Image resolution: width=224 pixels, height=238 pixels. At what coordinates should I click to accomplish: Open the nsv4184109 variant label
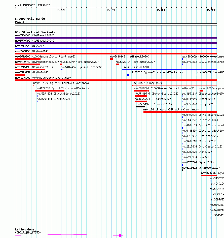[203, 126]
